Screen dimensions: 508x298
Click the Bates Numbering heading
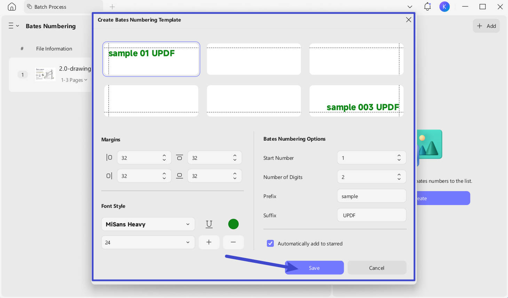point(50,26)
